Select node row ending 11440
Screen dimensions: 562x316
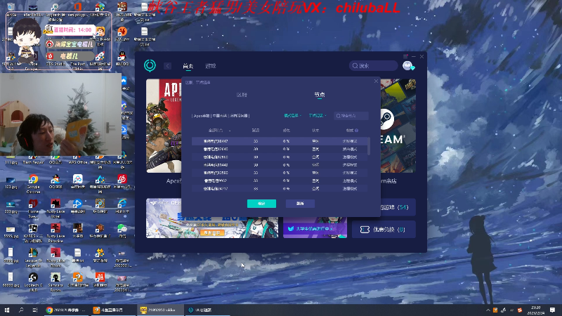tap(280, 165)
